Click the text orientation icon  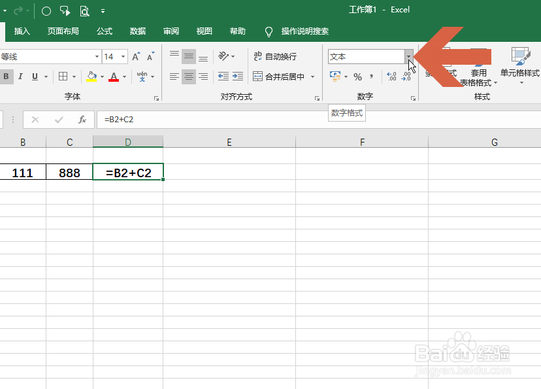tap(223, 56)
